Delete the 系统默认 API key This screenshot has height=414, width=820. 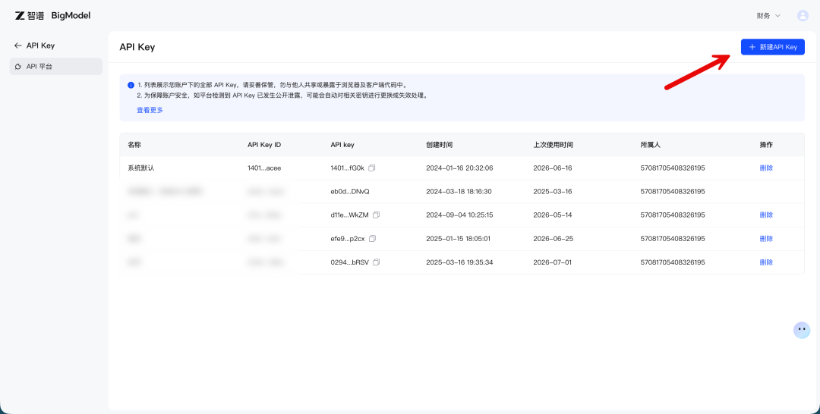coord(766,168)
